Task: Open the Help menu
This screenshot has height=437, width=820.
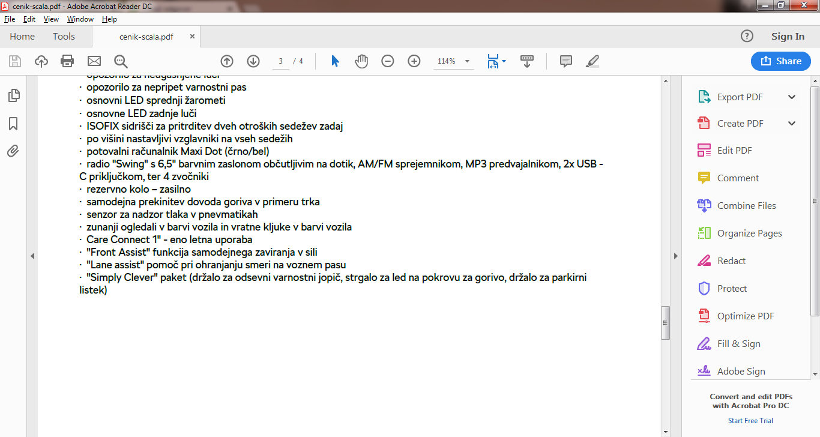Action: (x=109, y=19)
